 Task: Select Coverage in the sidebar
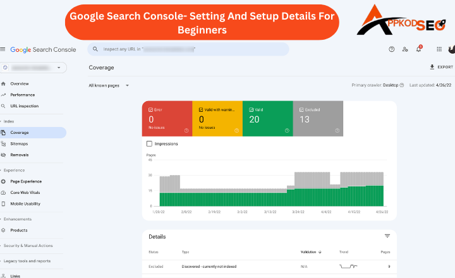(x=33, y=133)
